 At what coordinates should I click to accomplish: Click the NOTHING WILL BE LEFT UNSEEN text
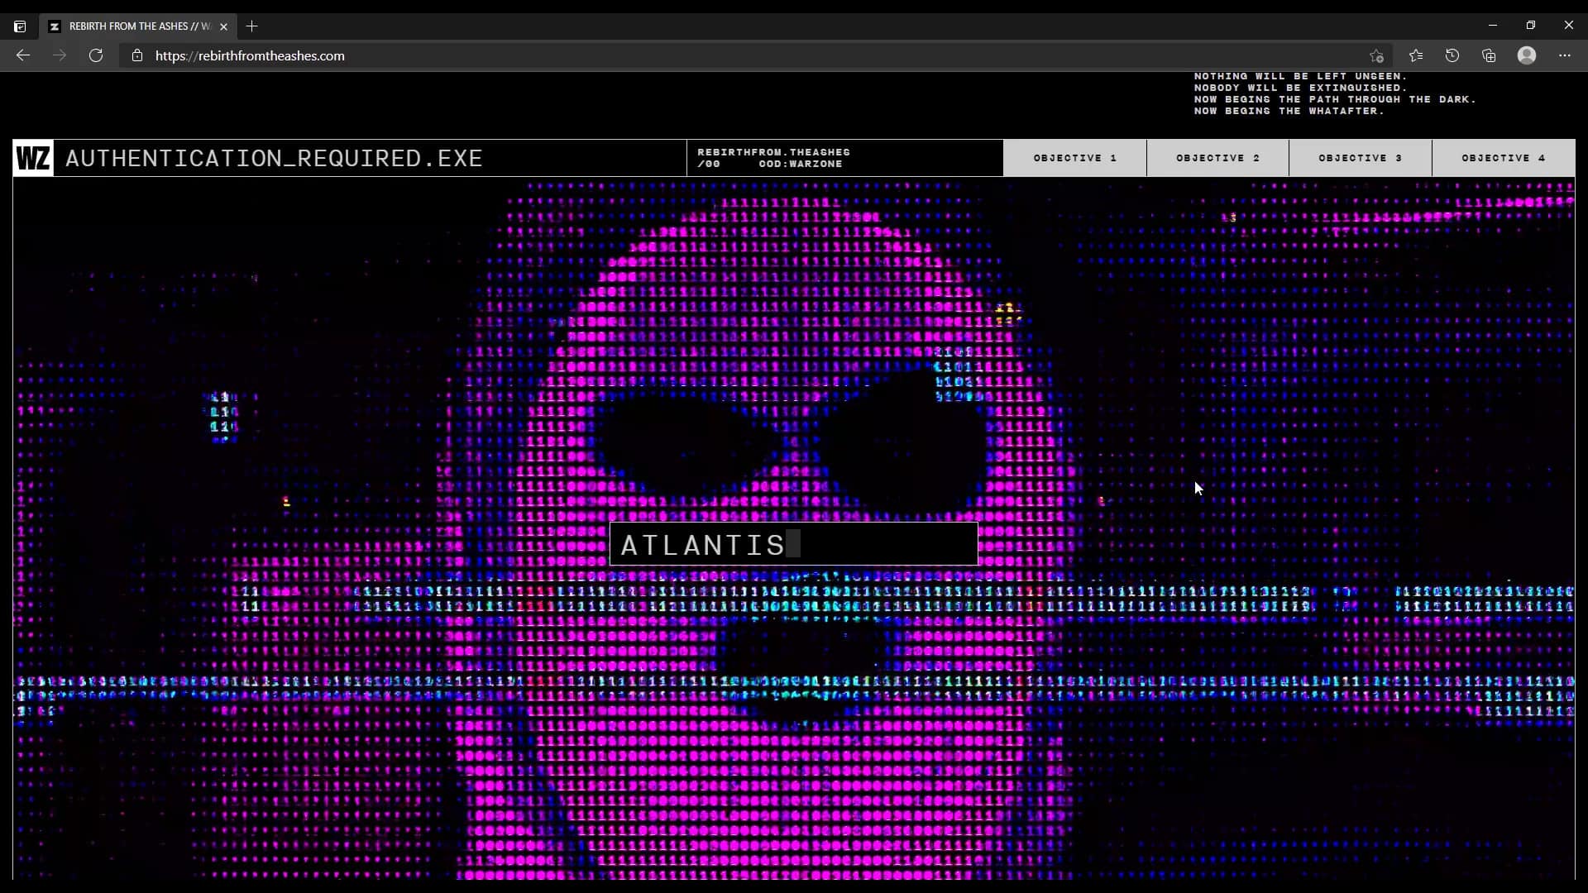(1300, 76)
